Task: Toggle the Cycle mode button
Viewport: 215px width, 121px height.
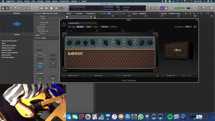Action: point(66,8)
